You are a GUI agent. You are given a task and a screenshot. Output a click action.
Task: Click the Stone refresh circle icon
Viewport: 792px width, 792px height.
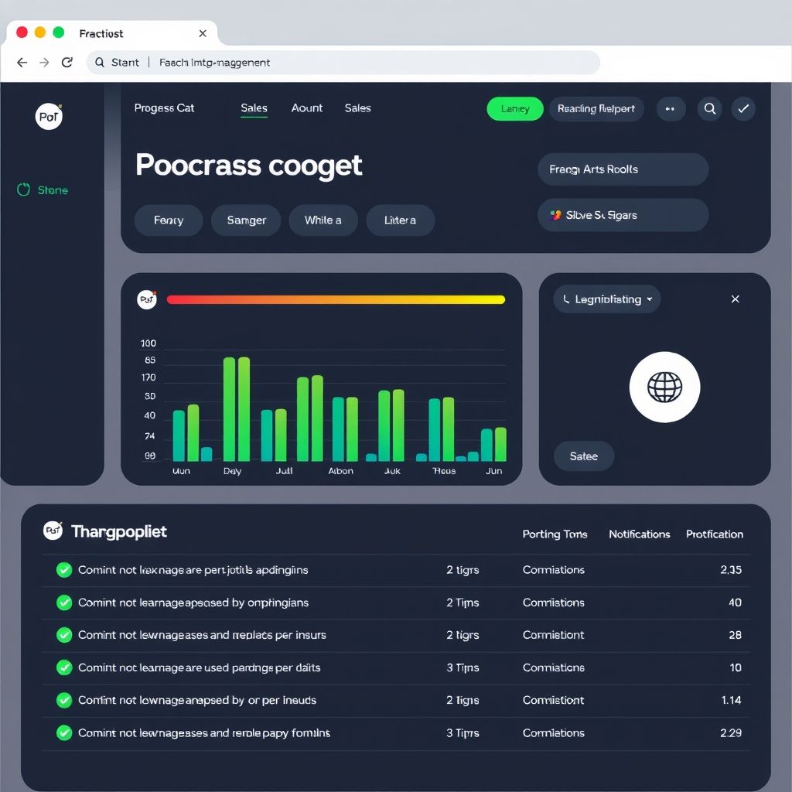point(24,190)
